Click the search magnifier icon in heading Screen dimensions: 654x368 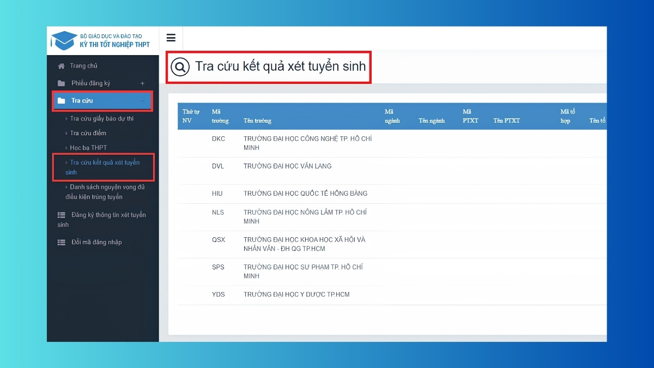[x=179, y=67]
